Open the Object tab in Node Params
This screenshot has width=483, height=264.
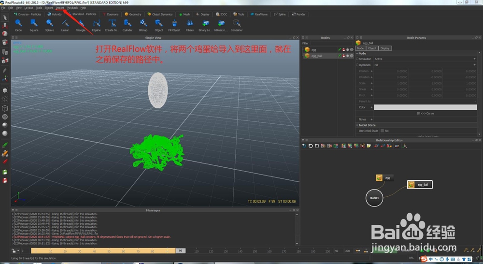click(x=372, y=48)
